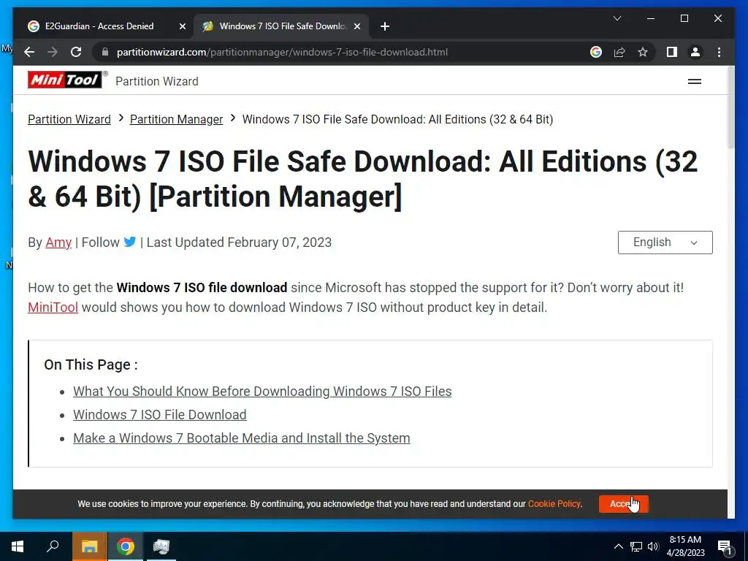The image size is (748, 561).
Task: Open a new tab with plus button
Action: 385,26
